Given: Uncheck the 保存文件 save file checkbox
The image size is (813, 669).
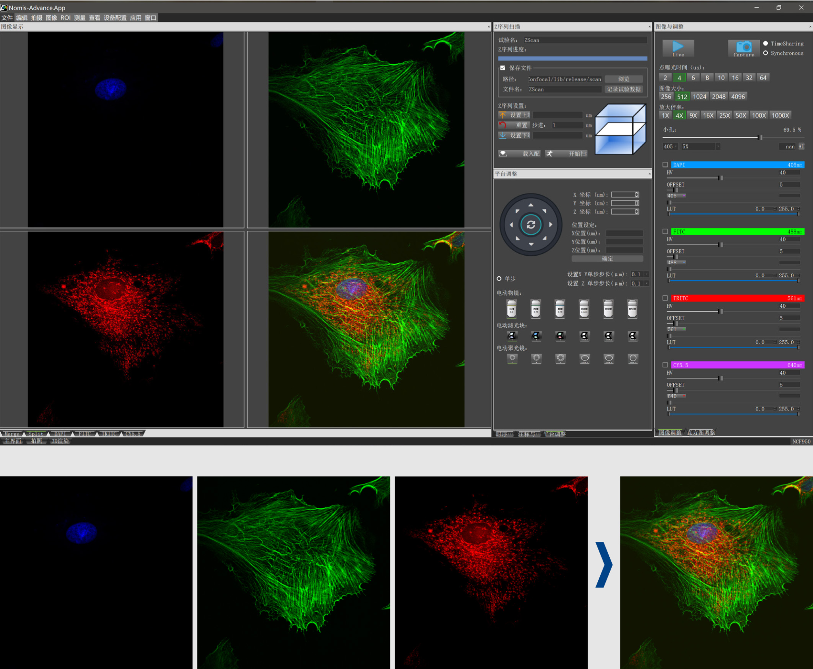Looking at the screenshot, I should [503, 68].
